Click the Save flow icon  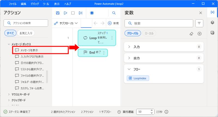click(x=57, y=13)
